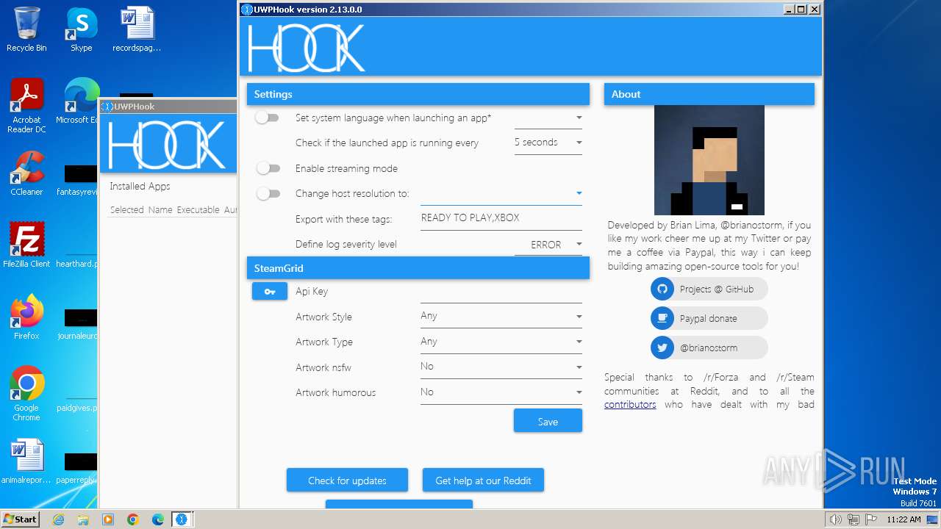Click the Action Center flag icon
This screenshot has height=529, width=941.
pos(870,519)
